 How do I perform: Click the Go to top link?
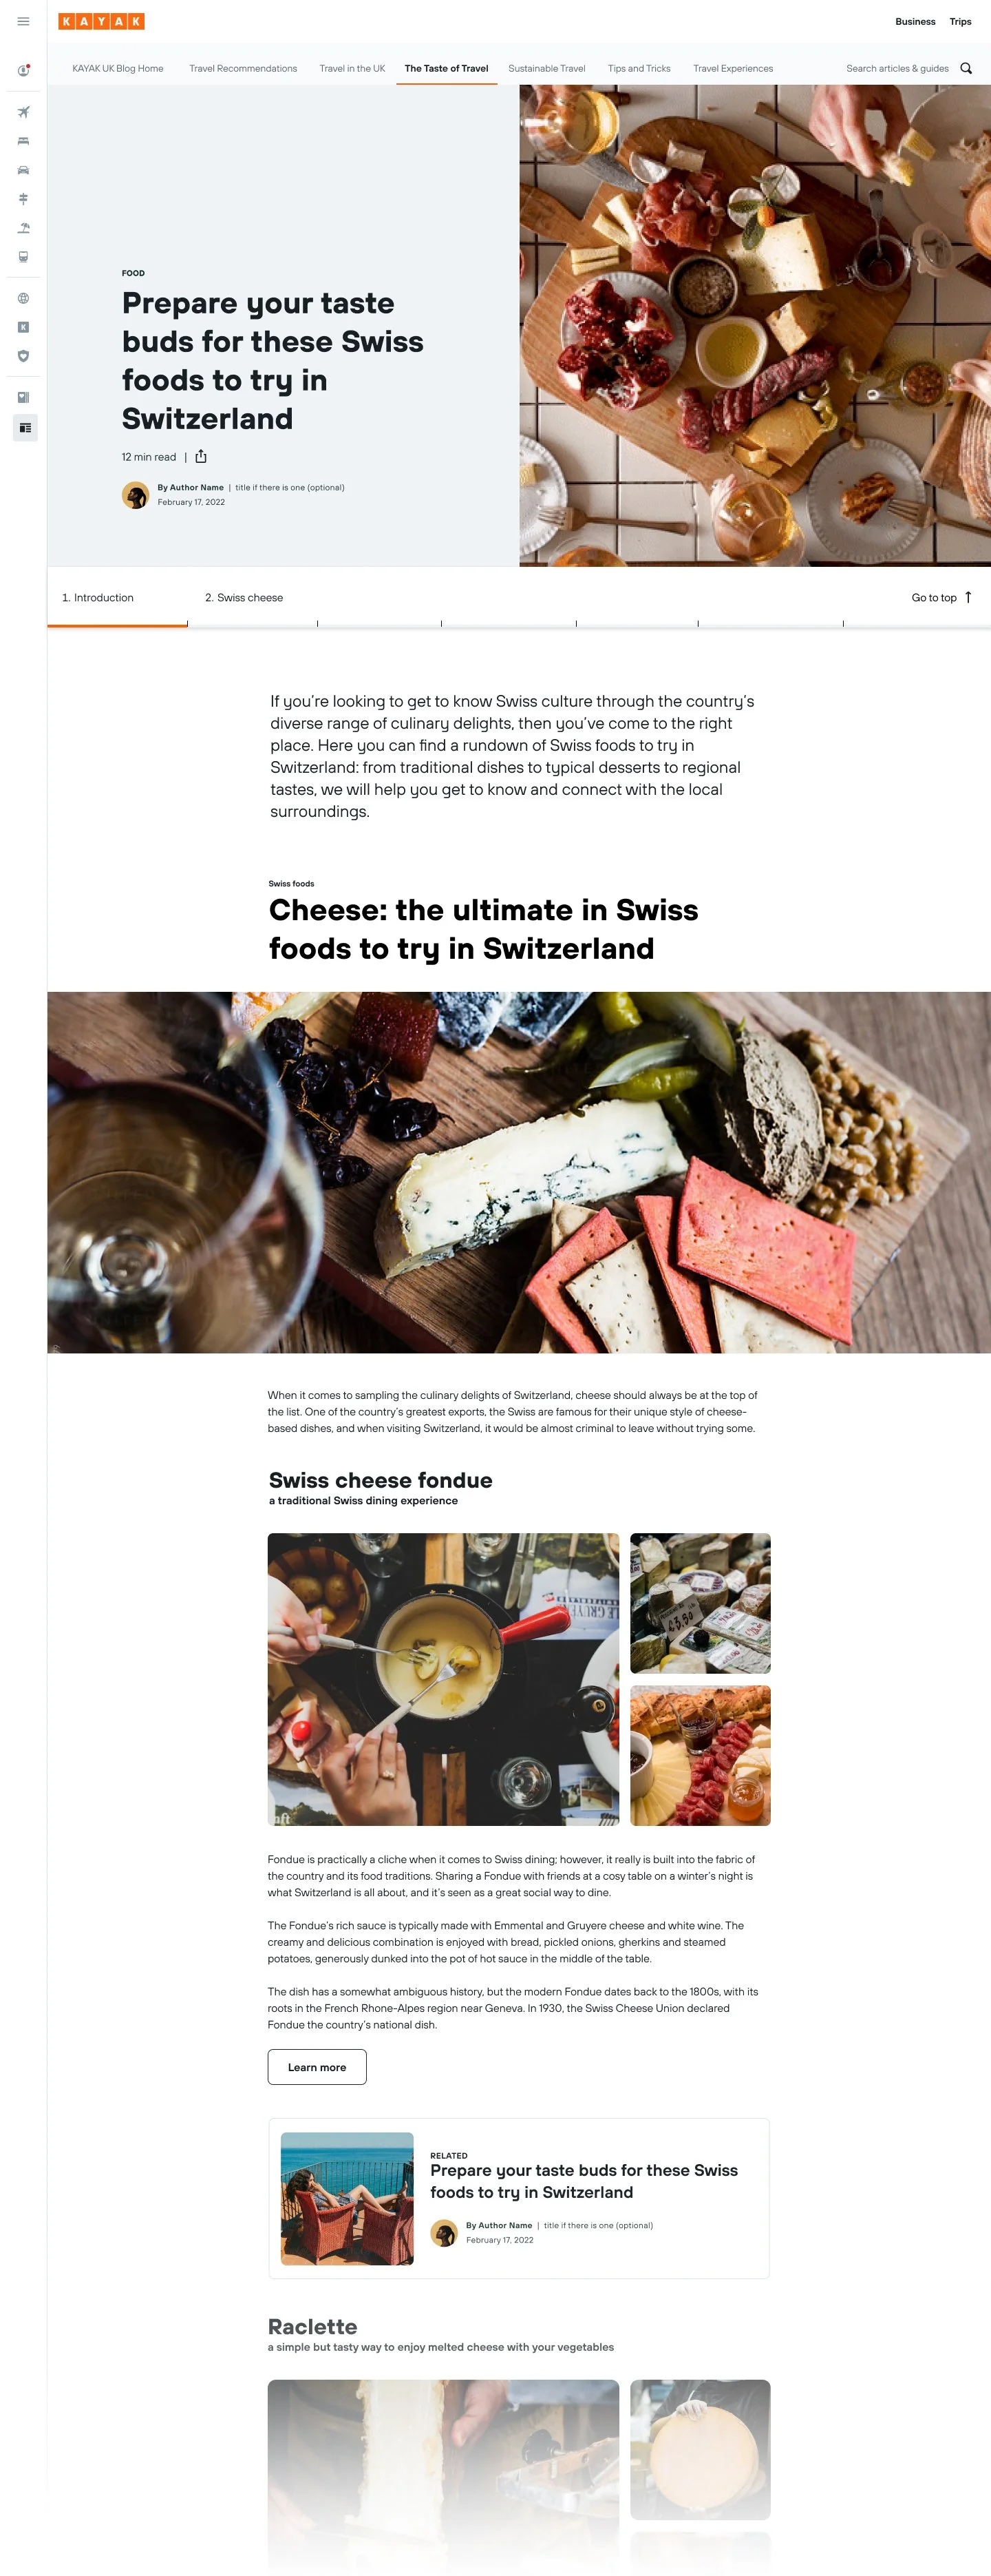pos(941,598)
